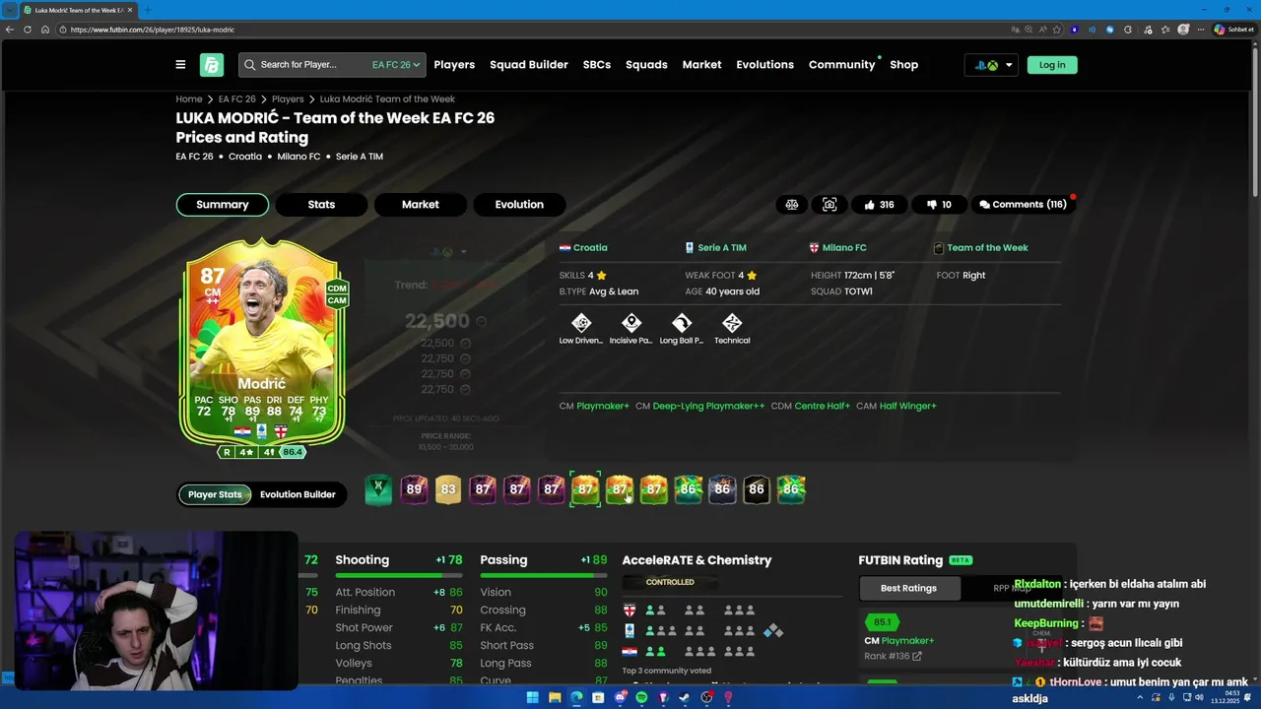Image resolution: width=1261 pixels, height=709 pixels.
Task: Click the CM Playmaker+ role text
Action: click(x=594, y=406)
